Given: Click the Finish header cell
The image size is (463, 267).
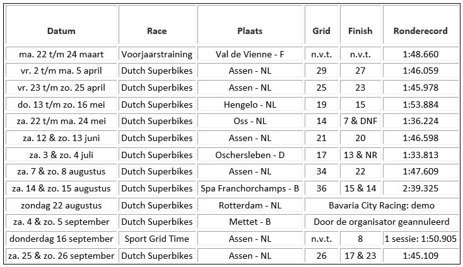Looking at the screenshot, I should [x=360, y=25].
